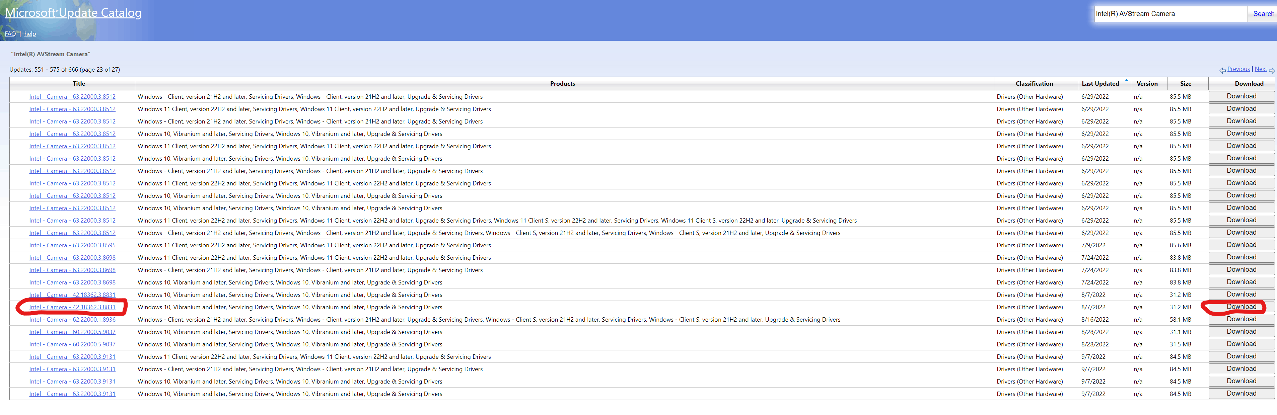This screenshot has width=1277, height=415.
Task: Open the Intel Camera 63.22000.3.8595 link
Action: coord(72,245)
